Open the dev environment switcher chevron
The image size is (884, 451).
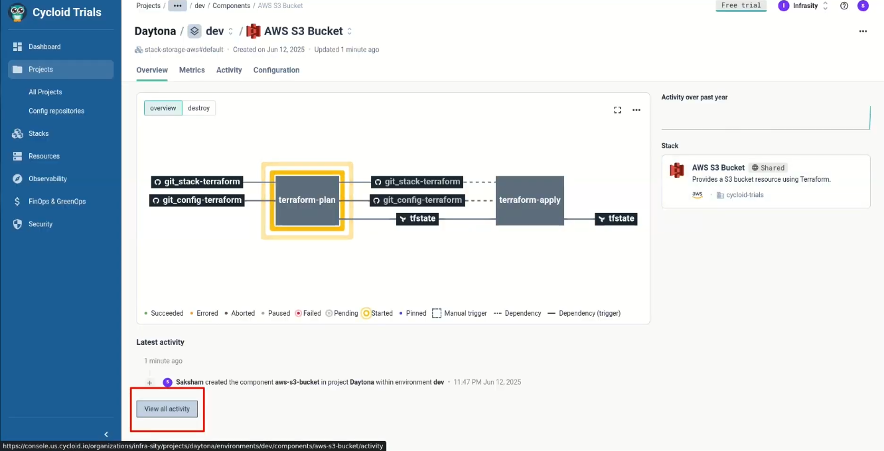click(x=231, y=31)
